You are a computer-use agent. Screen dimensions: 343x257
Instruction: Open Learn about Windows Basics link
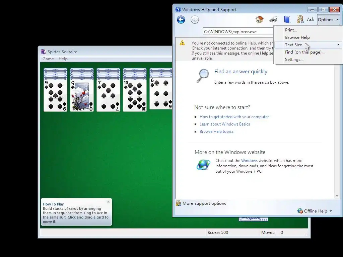[225, 124]
